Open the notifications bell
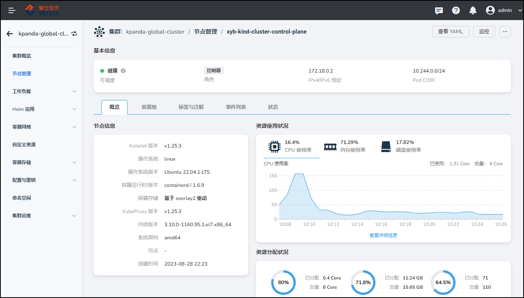 [473, 10]
